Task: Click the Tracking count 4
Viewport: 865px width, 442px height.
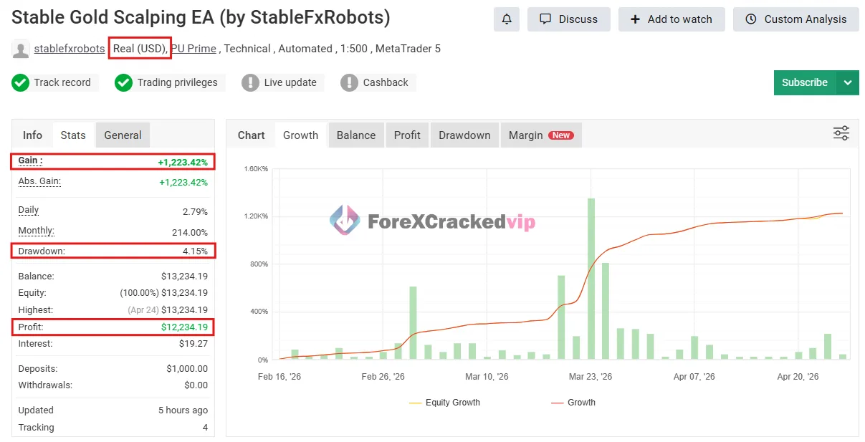Action: (205, 428)
